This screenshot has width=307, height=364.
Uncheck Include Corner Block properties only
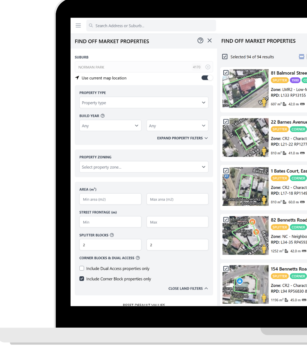[82, 278]
